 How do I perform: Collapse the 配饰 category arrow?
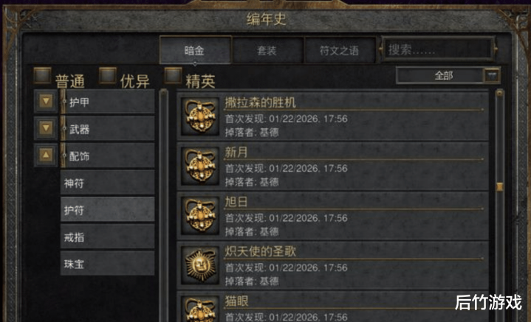(x=46, y=155)
